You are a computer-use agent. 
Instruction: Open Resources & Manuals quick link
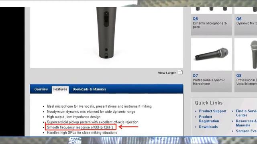(246, 123)
